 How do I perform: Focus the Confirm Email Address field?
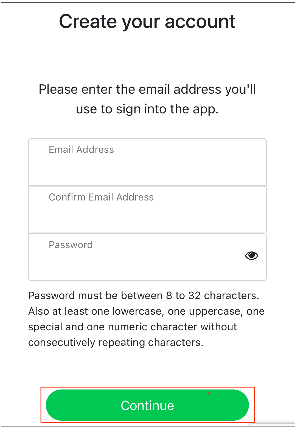pos(147,210)
